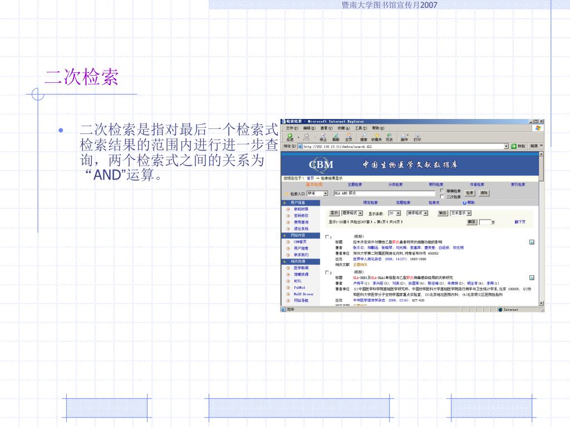Click the IE Back (后退) toolbar button
The width and height of the screenshot is (570, 427).
290,137
